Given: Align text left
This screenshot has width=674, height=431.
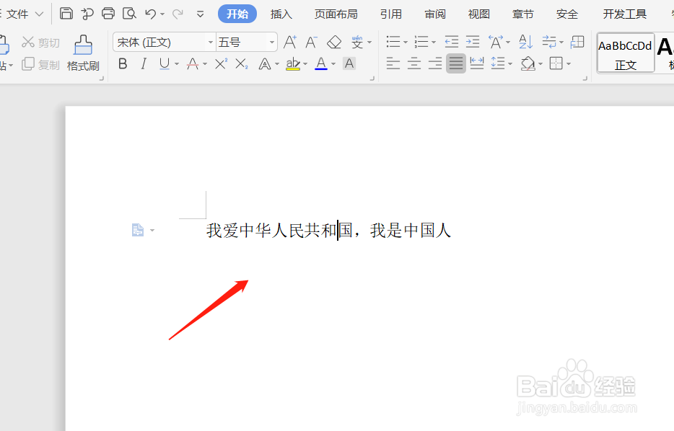Looking at the screenshot, I should point(393,64).
